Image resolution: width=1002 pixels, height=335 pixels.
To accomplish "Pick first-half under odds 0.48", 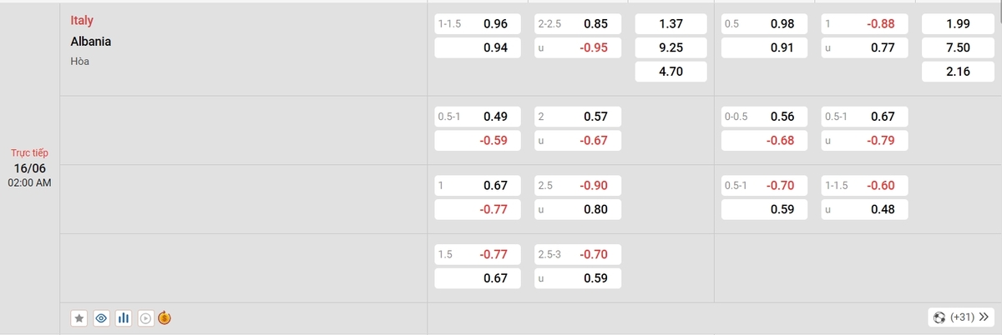I will click(x=864, y=209).
